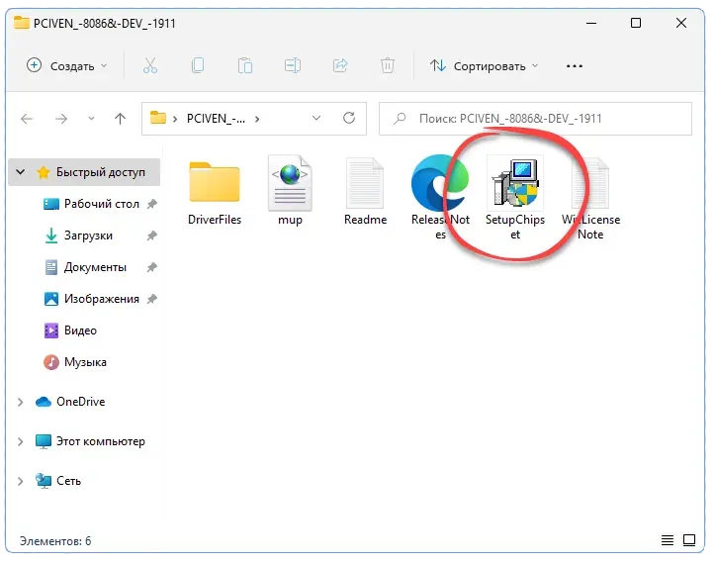Image resolution: width=715 pixels, height=565 pixels.
Task: Click the Cut scissors icon
Action: pos(149,65)
